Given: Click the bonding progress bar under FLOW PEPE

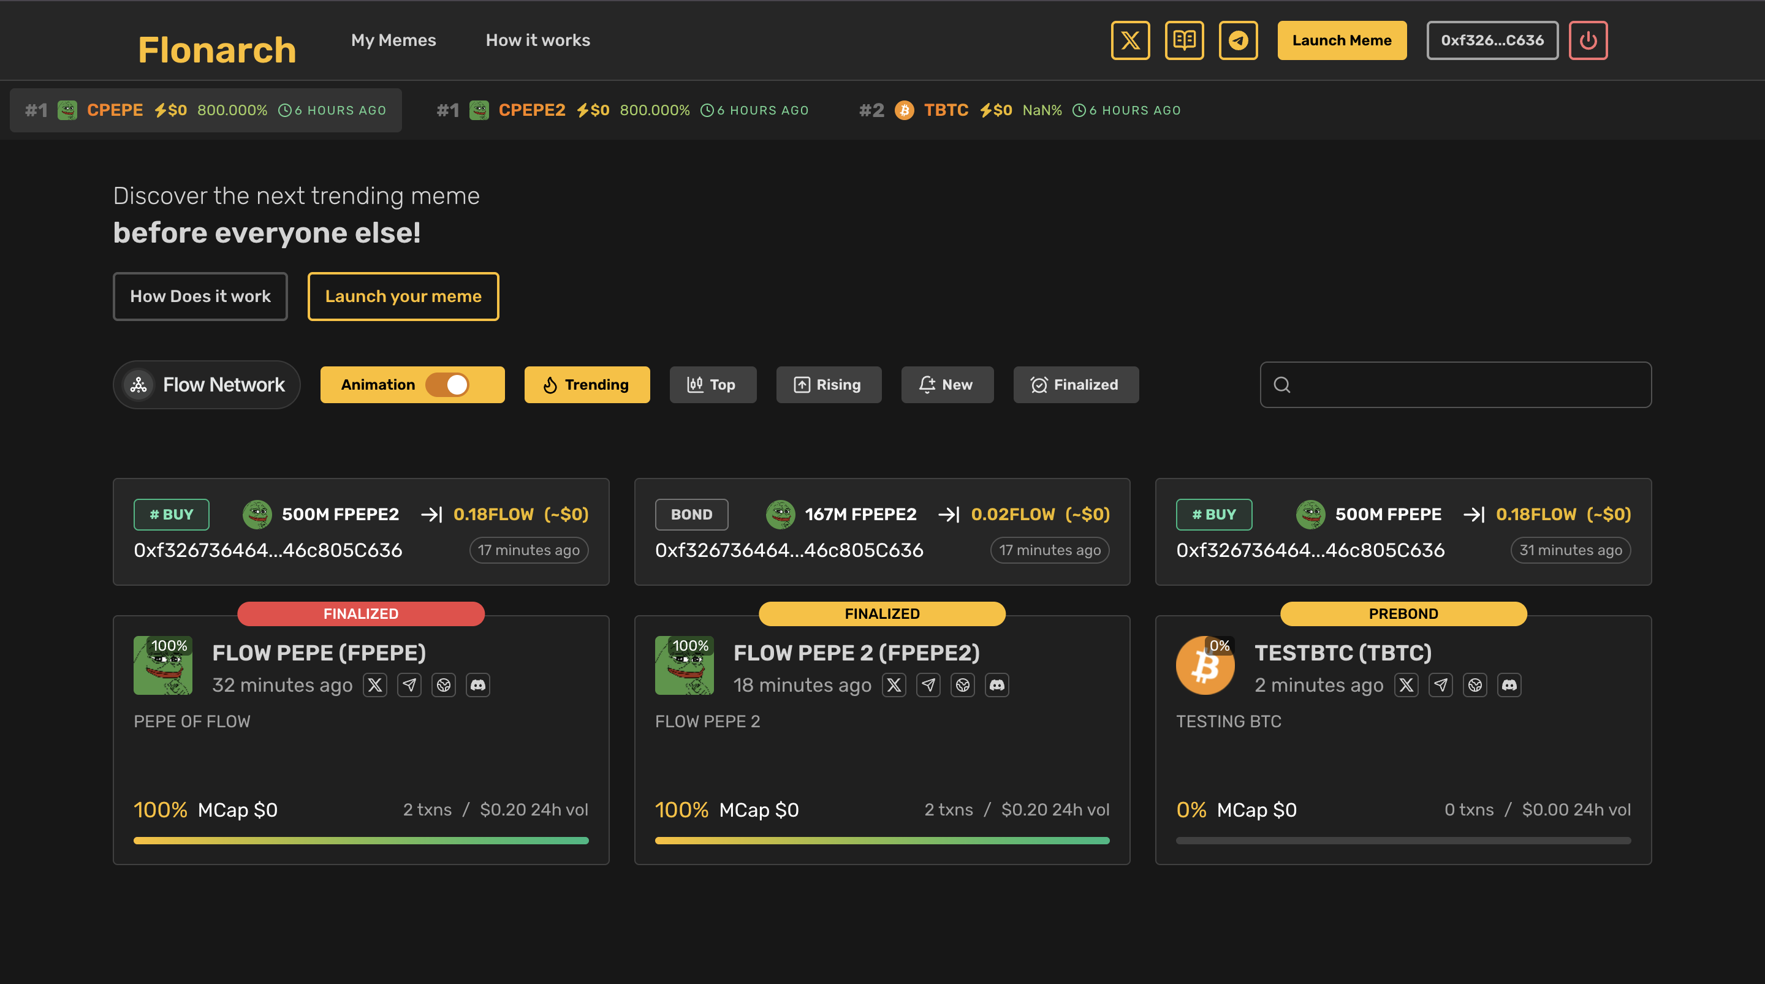Looking at the screenshot, I should (360, 840).
